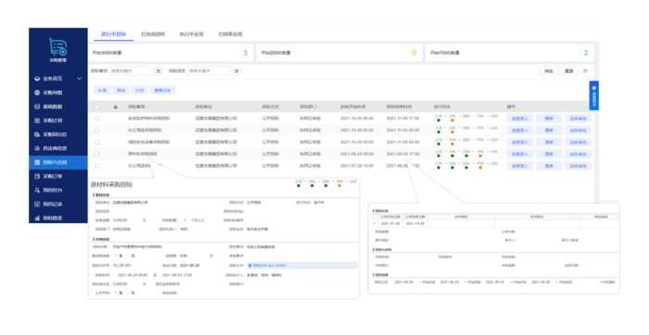The height and width of the screenshot is (335, 649).
Task: Switch to the 已结束合同 tab
Action: tap(230, 34)
